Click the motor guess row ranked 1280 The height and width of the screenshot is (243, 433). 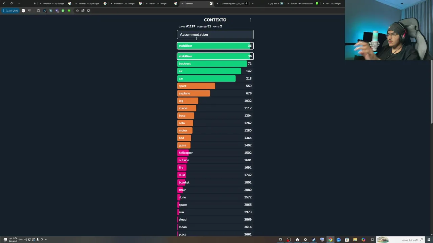click(215, 130)
